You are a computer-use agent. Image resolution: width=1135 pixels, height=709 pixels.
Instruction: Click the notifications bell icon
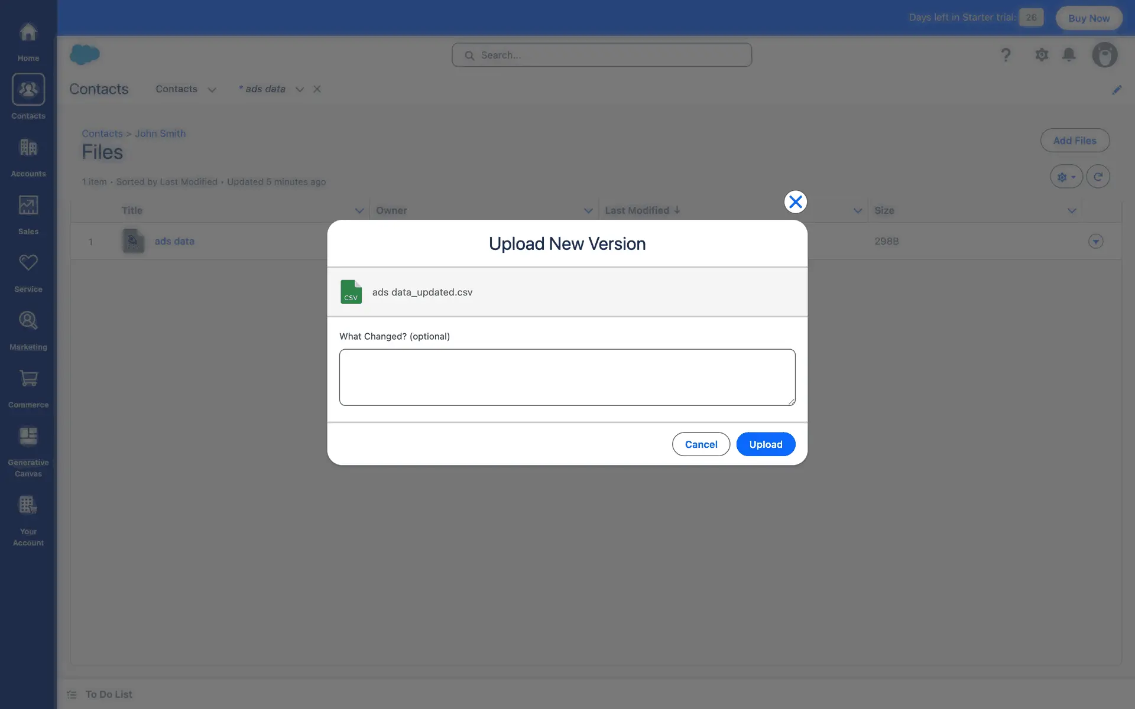pos(1069,55)
